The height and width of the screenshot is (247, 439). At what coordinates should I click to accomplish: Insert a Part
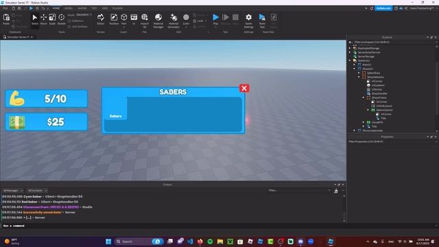pos(123,19)
